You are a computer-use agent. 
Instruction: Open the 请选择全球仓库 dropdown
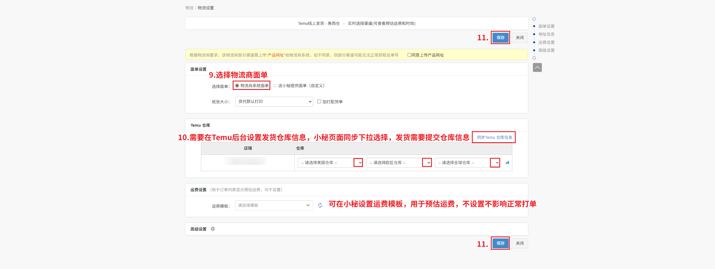(x=467, y=163)
